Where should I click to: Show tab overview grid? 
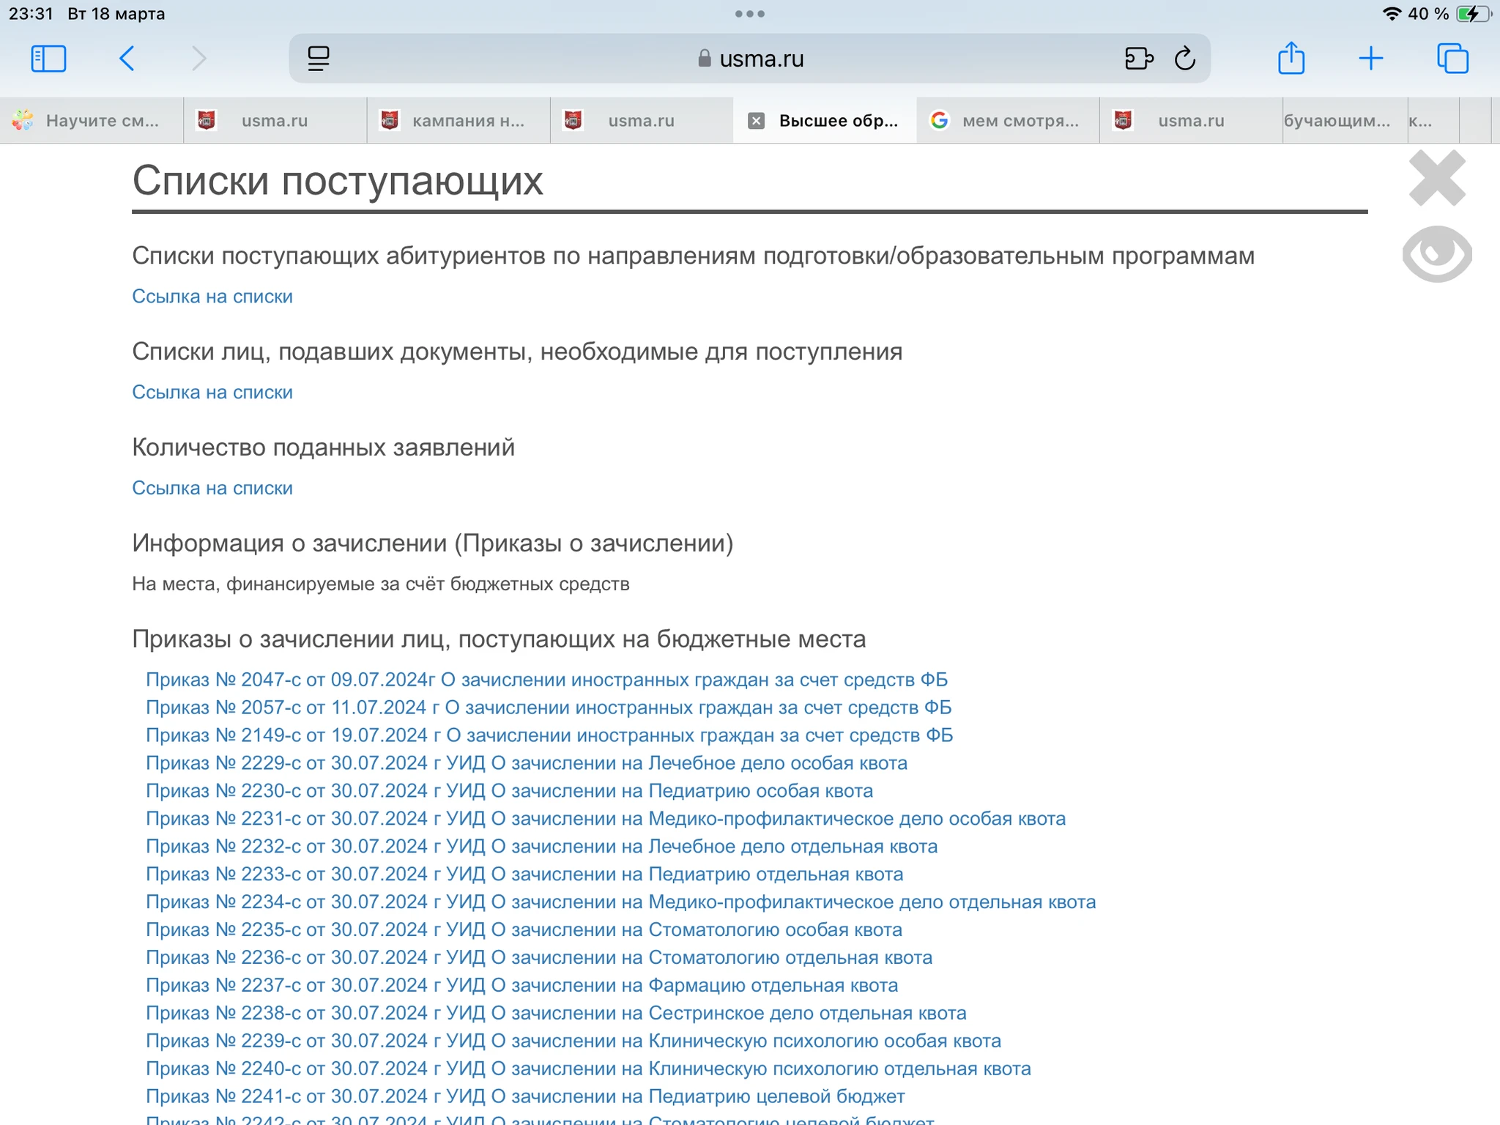coord(1452,59)
